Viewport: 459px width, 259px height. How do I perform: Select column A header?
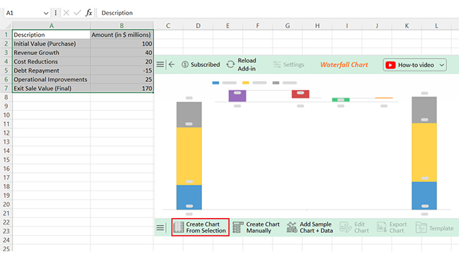[52, 25]
